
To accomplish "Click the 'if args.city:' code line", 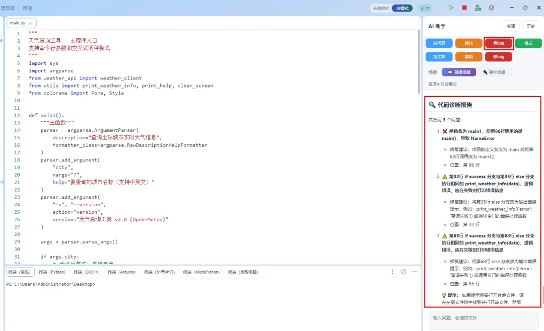I will [59, 257].
